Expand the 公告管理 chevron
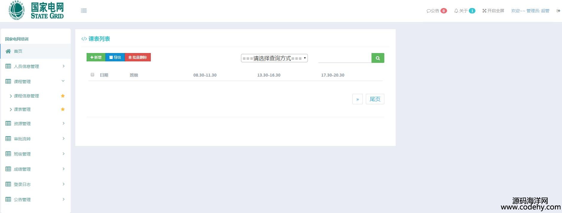 pos(63,199)
